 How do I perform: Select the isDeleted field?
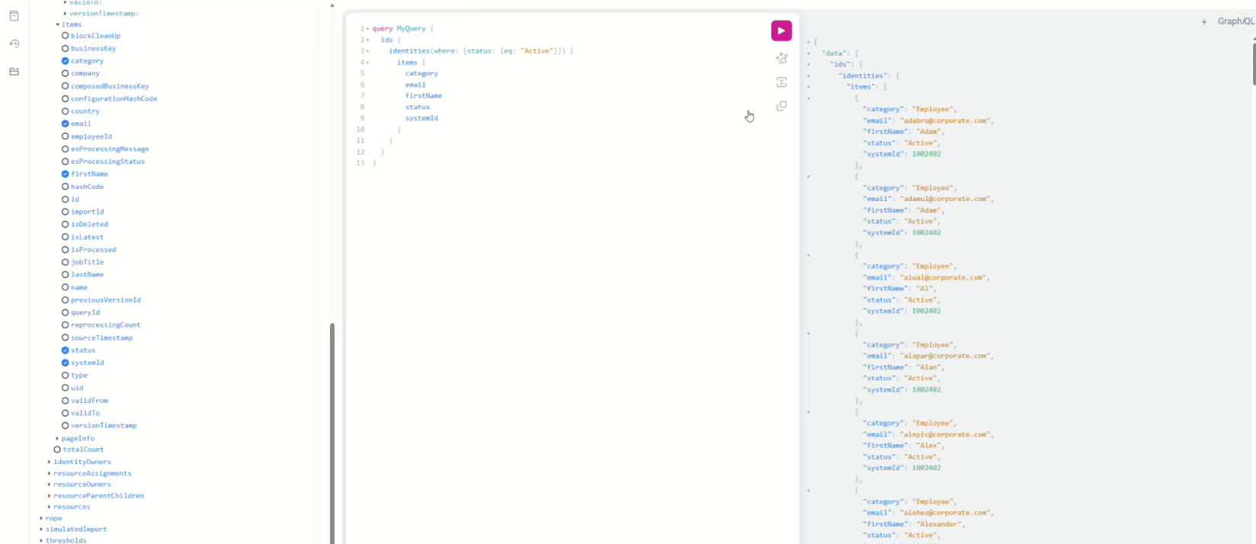tap(65, 224)
